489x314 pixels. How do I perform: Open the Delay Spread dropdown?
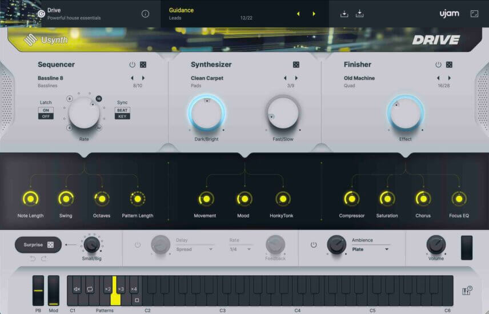(x=194, y=249)
